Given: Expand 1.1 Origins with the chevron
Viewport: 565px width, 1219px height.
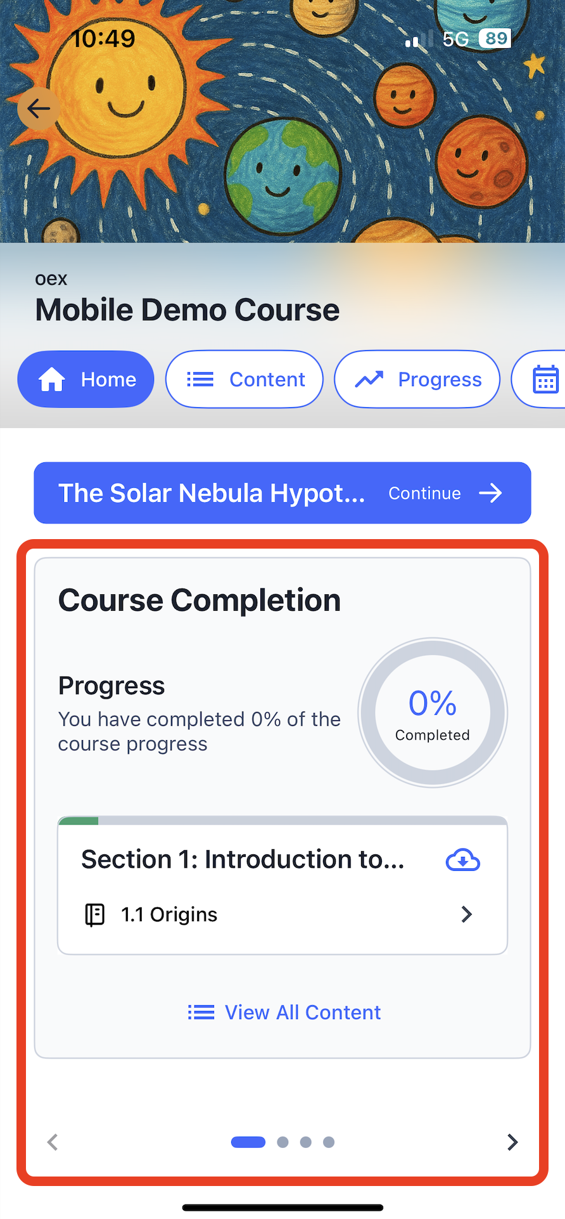Looking at the screenshot, I should (x=467, y=914).
